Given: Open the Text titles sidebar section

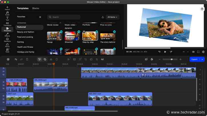Looking at the screenshot, I should coord(7,19).
